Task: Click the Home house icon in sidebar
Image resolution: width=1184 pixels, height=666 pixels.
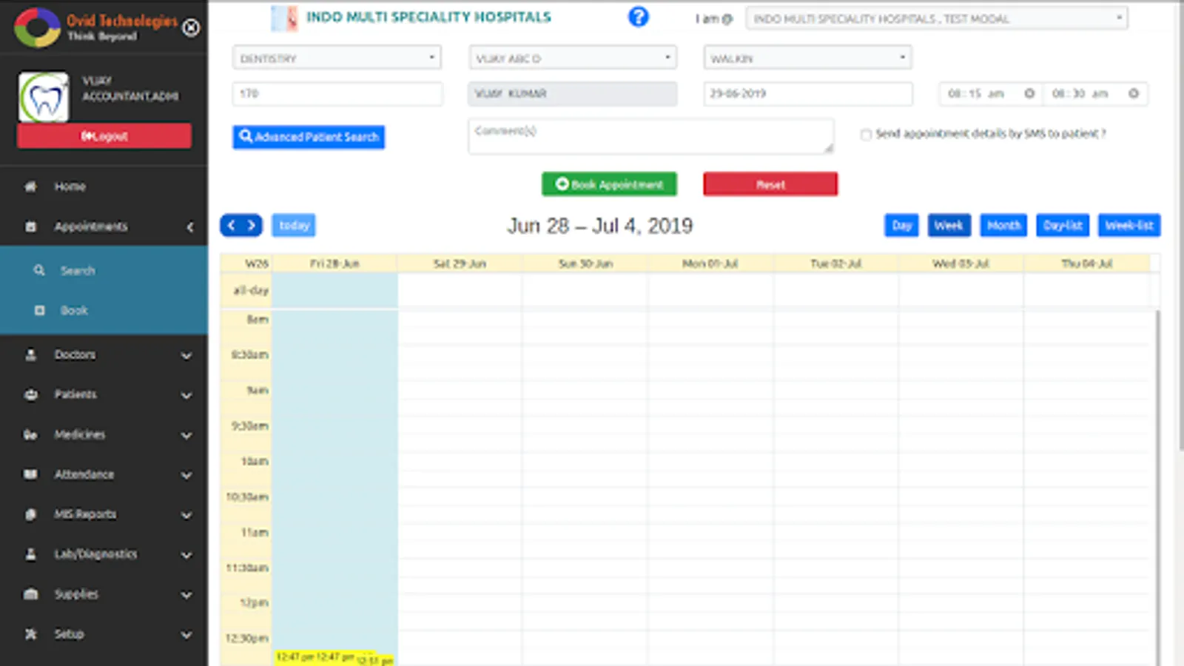Action: 30,186
